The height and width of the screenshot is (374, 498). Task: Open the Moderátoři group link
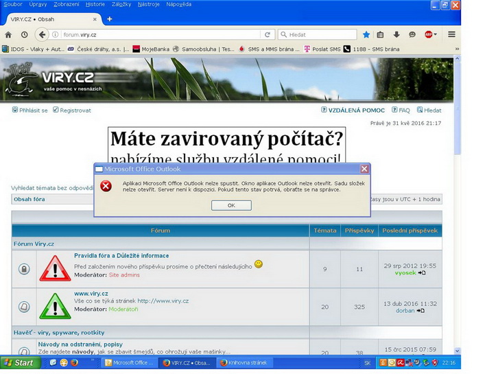pyautogui.click(x=123, y=309)
